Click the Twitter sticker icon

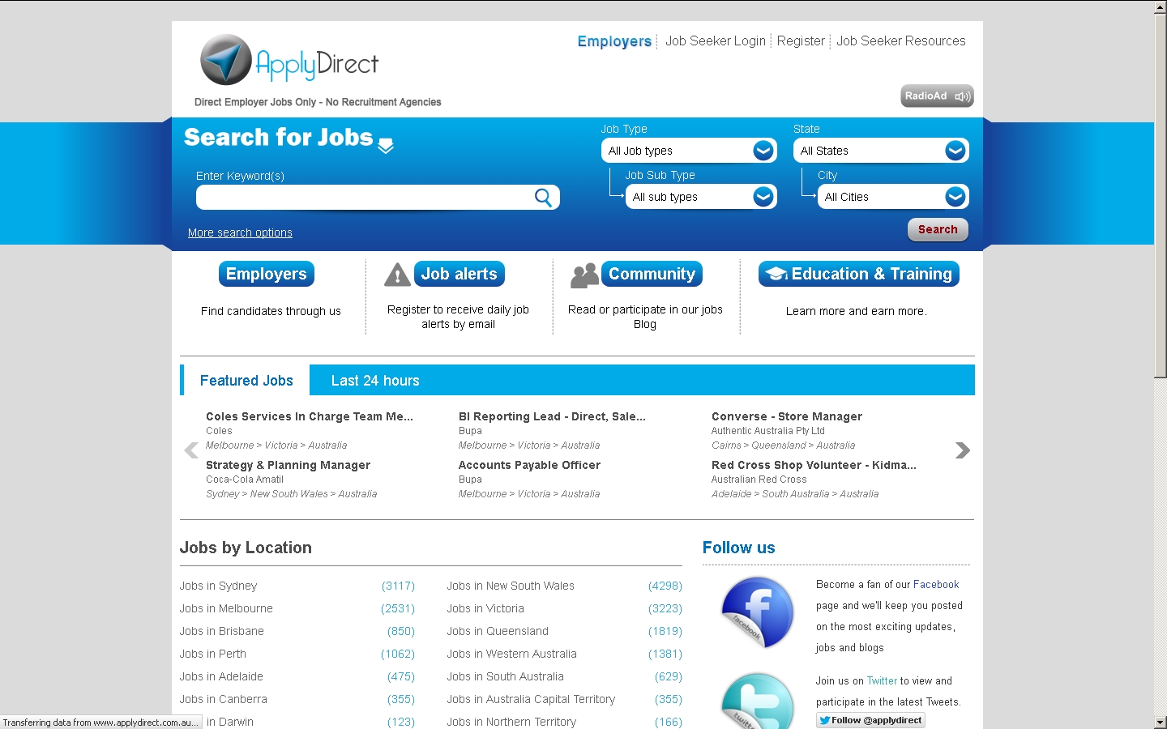pyautogui.click(x=758, y=701)
